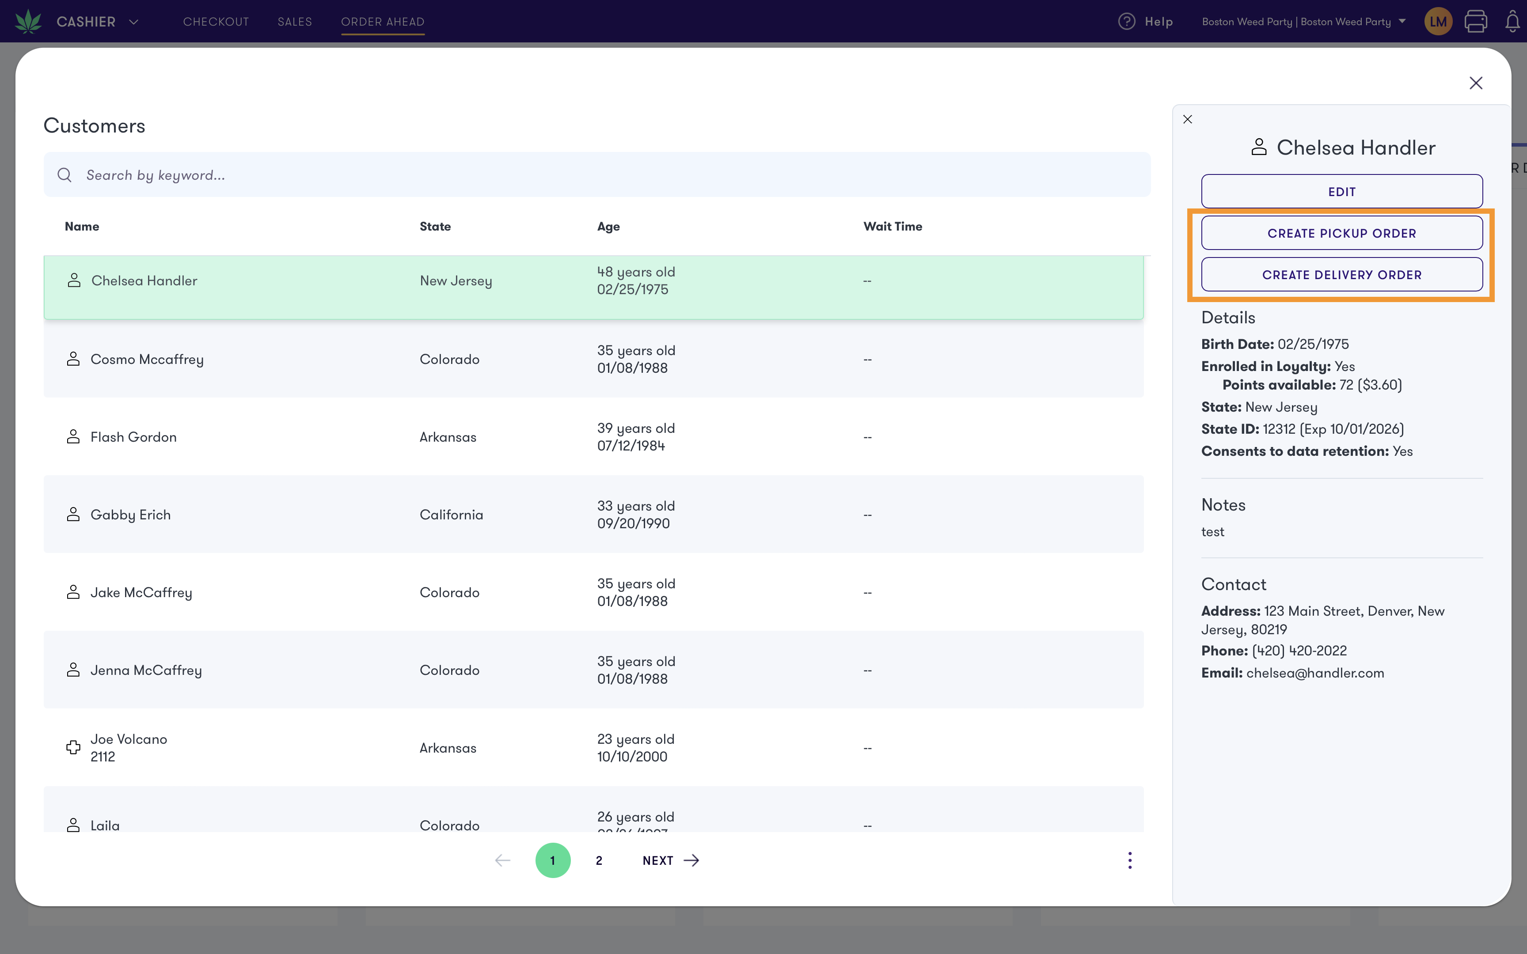Open the Cashier module dropdown chevron
This screenshot has width=1527, height=954.
point(134,22)
